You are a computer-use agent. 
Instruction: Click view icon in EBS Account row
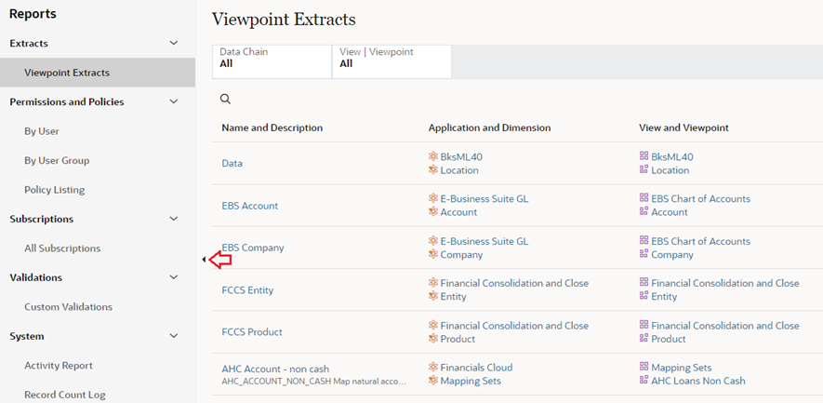pyautogui.click(x=644, y=198)
